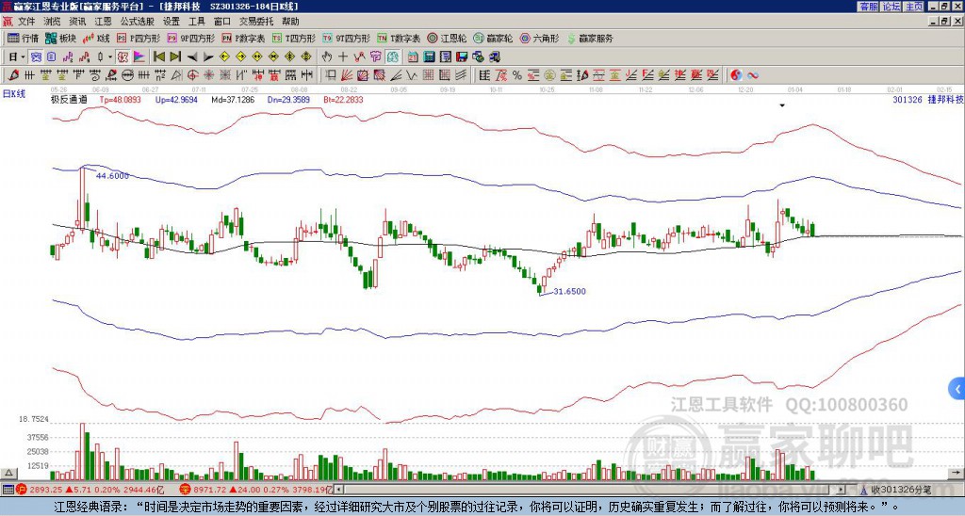
Task: Click the black left arrow icon
Action: click(x=192, y=57)
